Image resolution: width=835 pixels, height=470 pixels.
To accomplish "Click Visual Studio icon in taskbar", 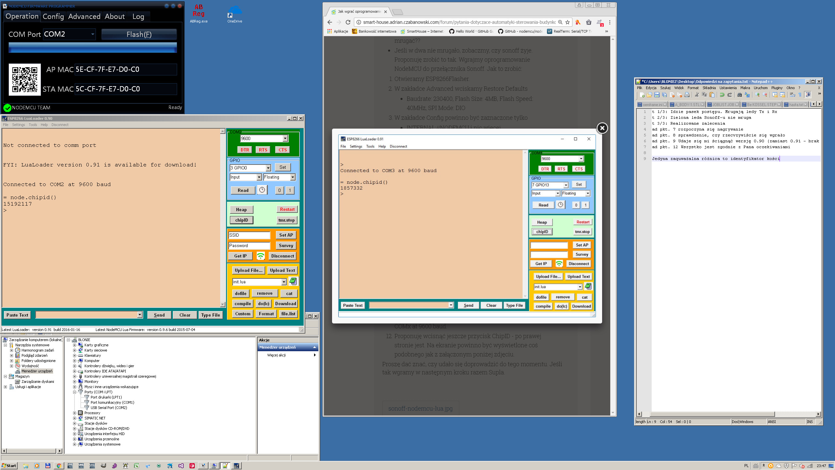I will tap(181, 466).
